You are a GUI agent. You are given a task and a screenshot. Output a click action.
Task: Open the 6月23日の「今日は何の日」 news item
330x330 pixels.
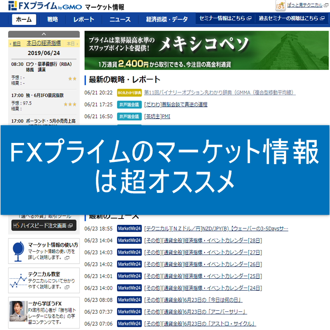point(193,300)
